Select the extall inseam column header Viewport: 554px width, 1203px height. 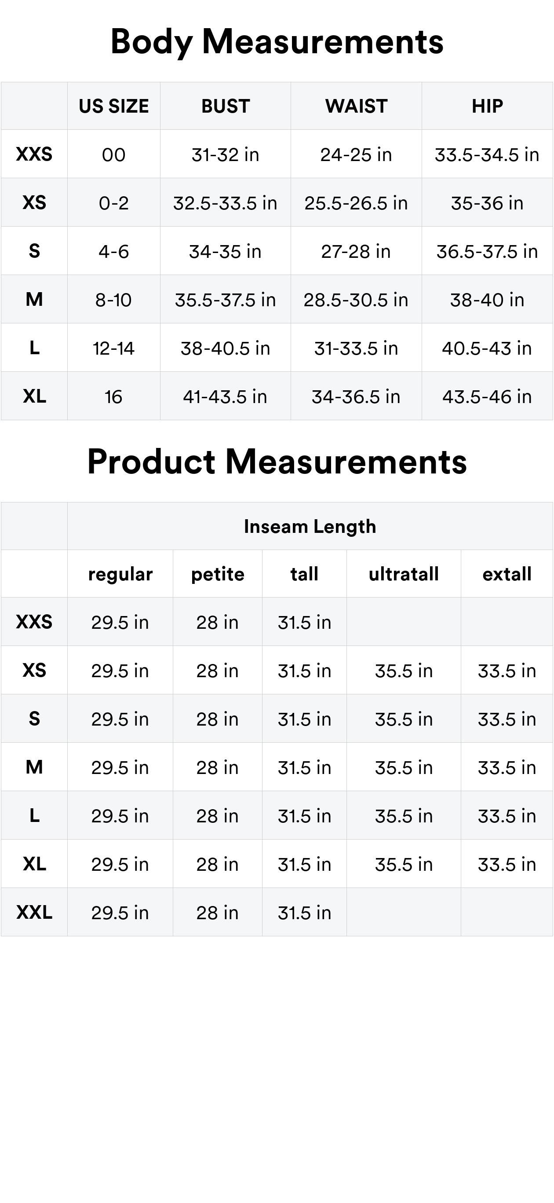[x=507, y=574]
